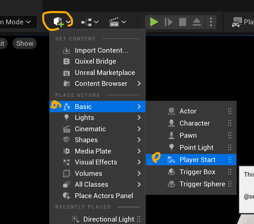Click the Eject button in play controls
The image size is (254, 224).
pyautogui.click(x=197, y=22)
